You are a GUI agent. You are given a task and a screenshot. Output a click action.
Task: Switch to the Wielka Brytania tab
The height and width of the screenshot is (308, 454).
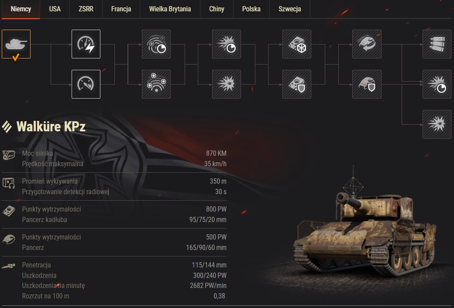tap(170, 9)
